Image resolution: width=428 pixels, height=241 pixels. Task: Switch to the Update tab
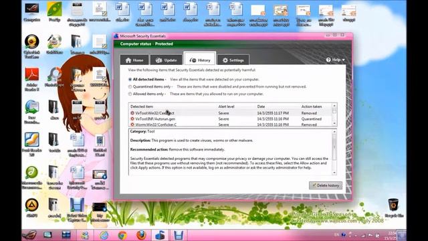166,60
